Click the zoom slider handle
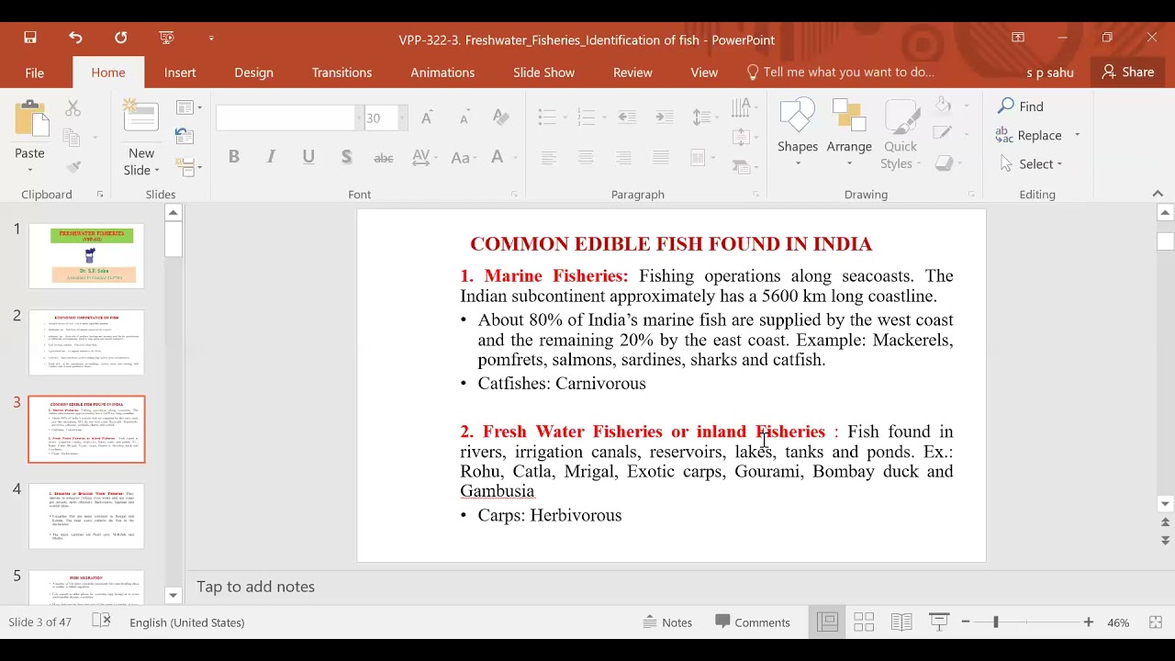Image resolution: width=1175 pixels, height=661 pixels. 996,622
